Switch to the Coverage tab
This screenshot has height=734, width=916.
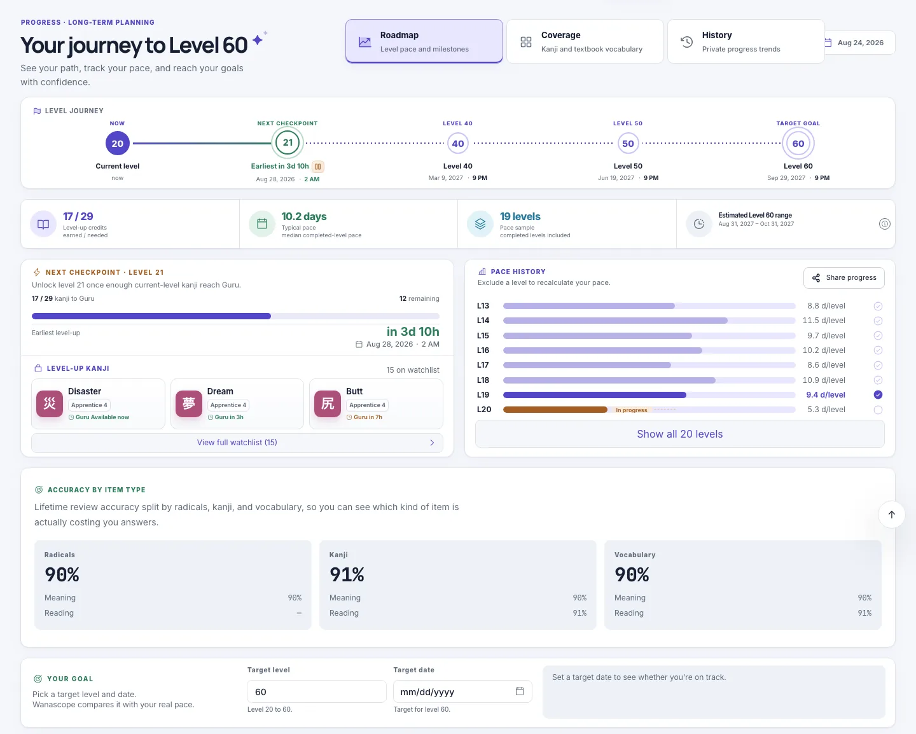tap(585, 41)
